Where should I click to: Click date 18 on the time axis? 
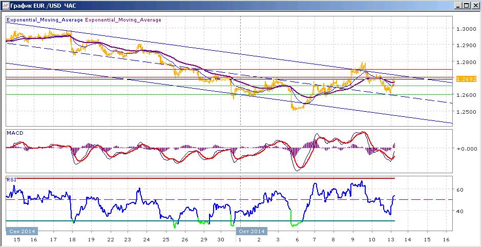(x=73, y=240)
